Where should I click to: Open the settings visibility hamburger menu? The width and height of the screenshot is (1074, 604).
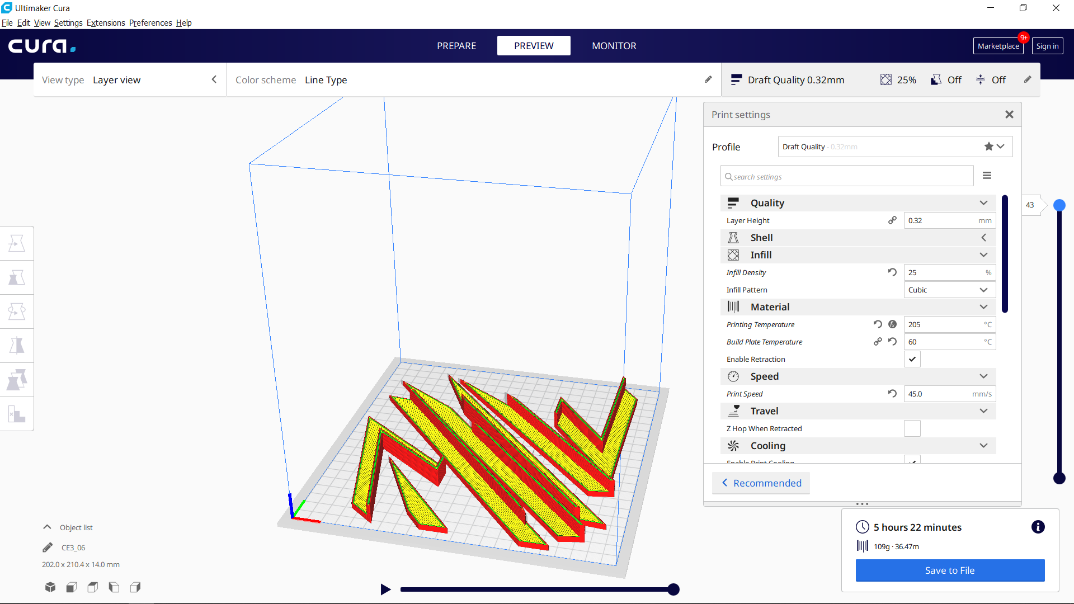point(987,176)
